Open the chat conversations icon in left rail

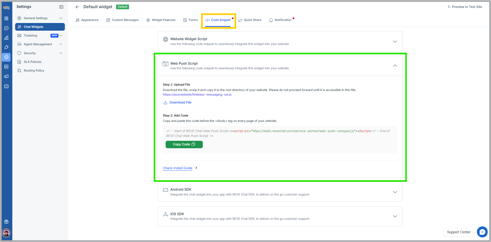(6, 28)
